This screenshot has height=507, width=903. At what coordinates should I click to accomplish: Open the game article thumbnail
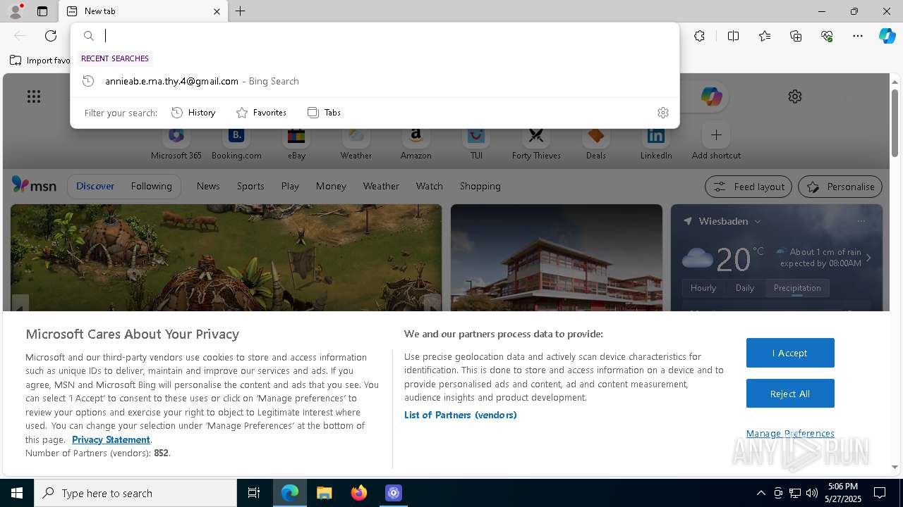[226, 258]
